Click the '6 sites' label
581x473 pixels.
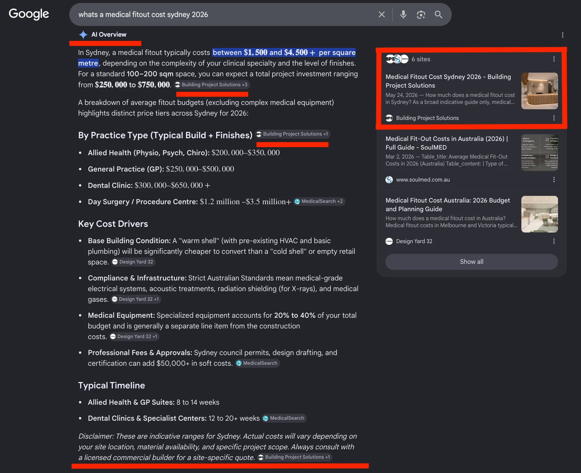pyautogui.click(x=421, y=59)
